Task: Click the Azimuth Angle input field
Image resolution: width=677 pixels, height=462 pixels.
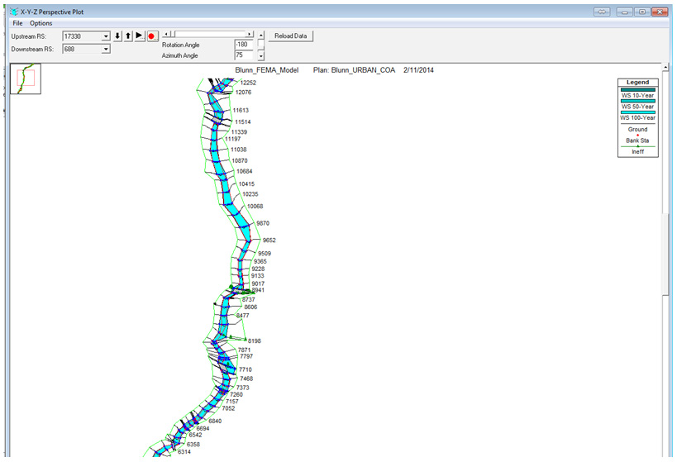Action: [x=243, y=55]
